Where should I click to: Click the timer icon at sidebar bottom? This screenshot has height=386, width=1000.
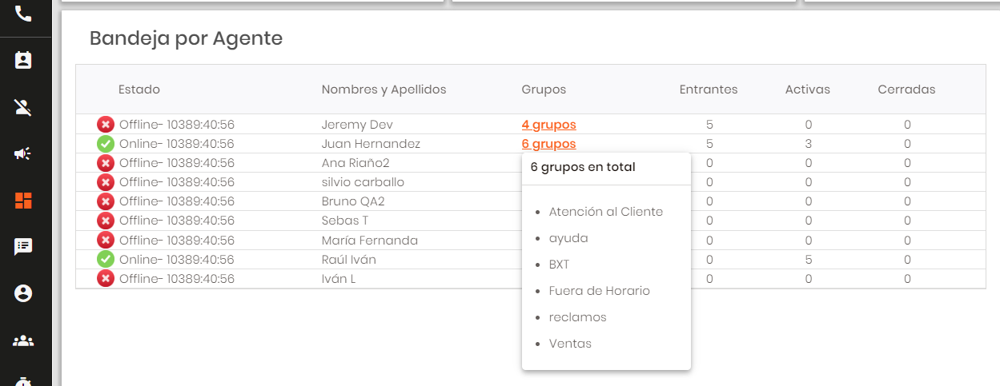coord(23,382)
